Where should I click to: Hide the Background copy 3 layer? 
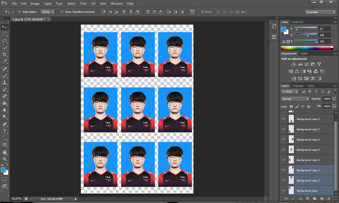[x=284, y=170]
